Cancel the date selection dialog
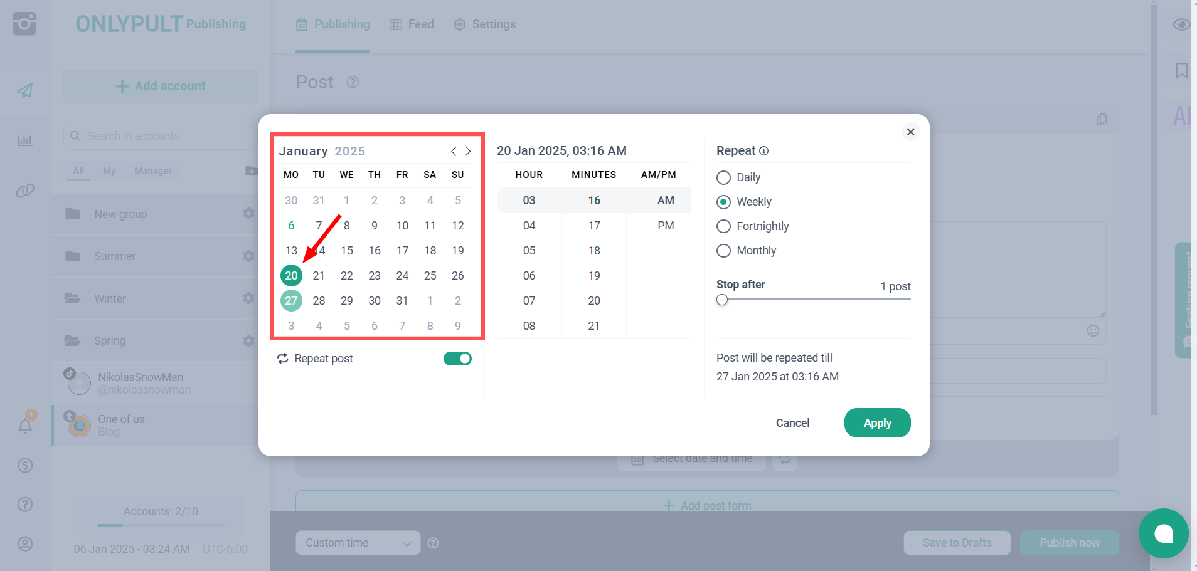The height and width of the screenshot is (571, 1197). tap(792, 423)
